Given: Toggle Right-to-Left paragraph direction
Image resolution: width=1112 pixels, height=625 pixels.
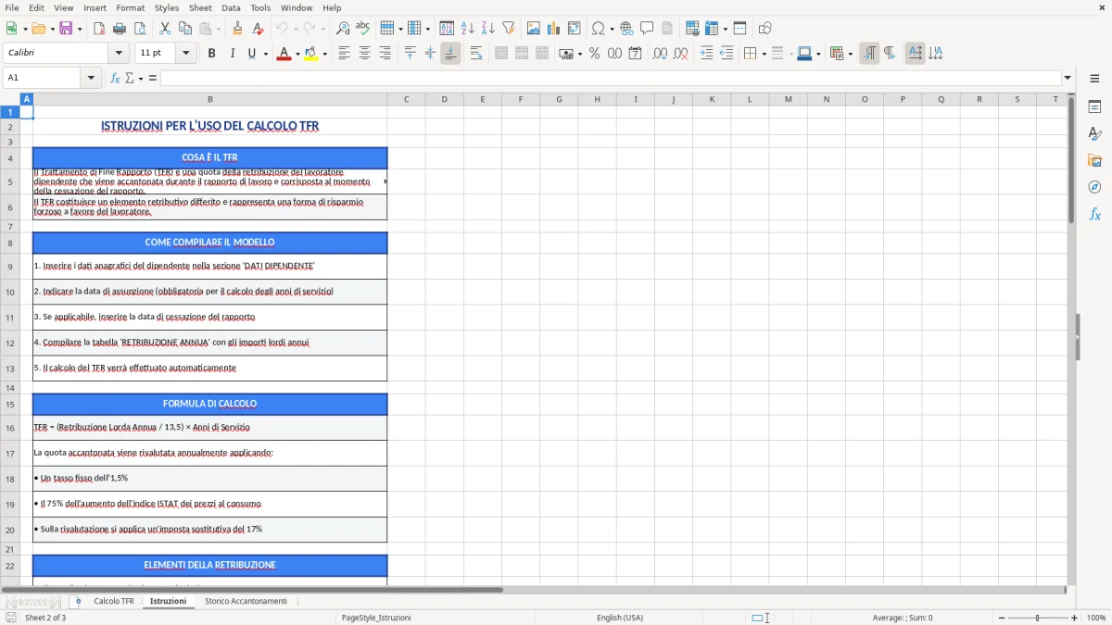Looking at the screenshot, I should pos(890,54).
